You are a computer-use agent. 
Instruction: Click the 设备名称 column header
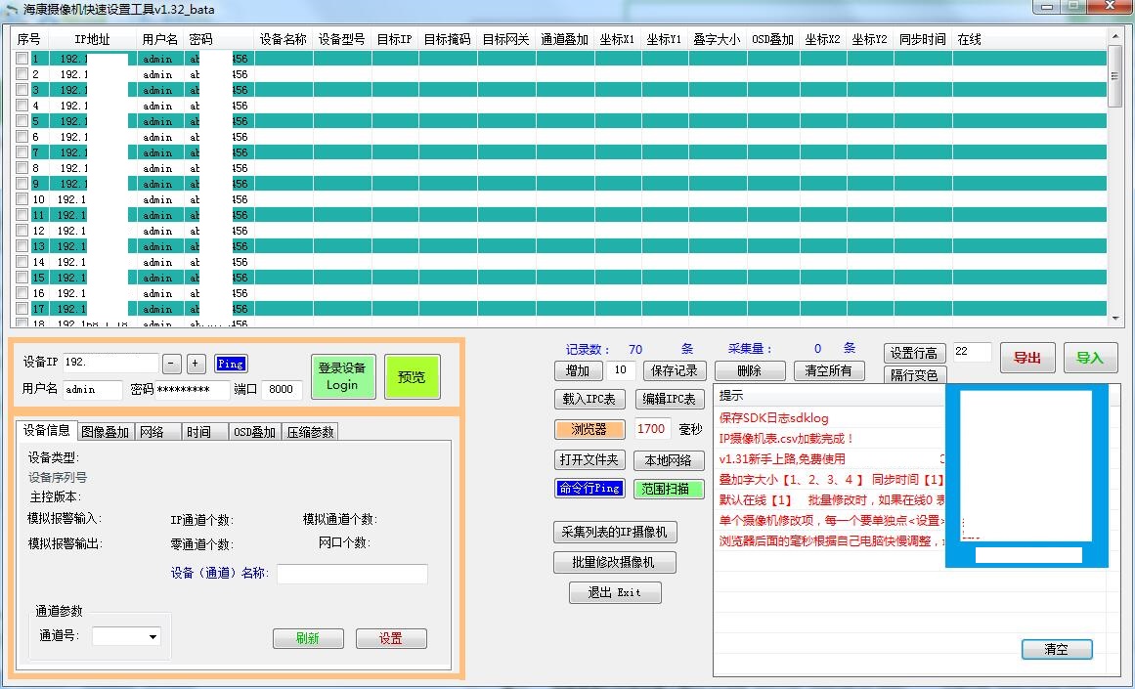(x=284, y=39)
